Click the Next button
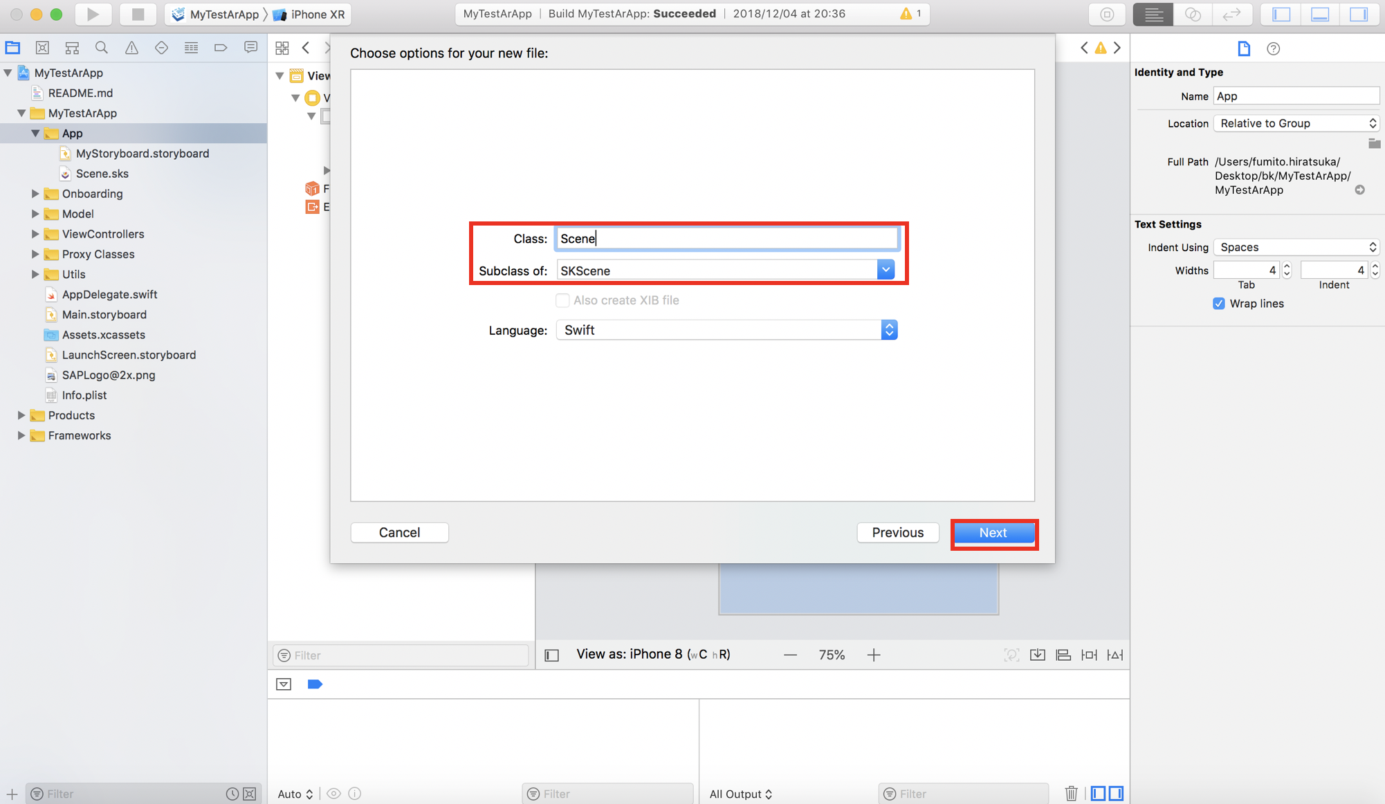Image resolution: width=1385 pixels, height=804 pixels. (993, 533)
